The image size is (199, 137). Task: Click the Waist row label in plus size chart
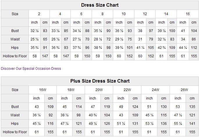pyautogui.click(x=15, y=115)
